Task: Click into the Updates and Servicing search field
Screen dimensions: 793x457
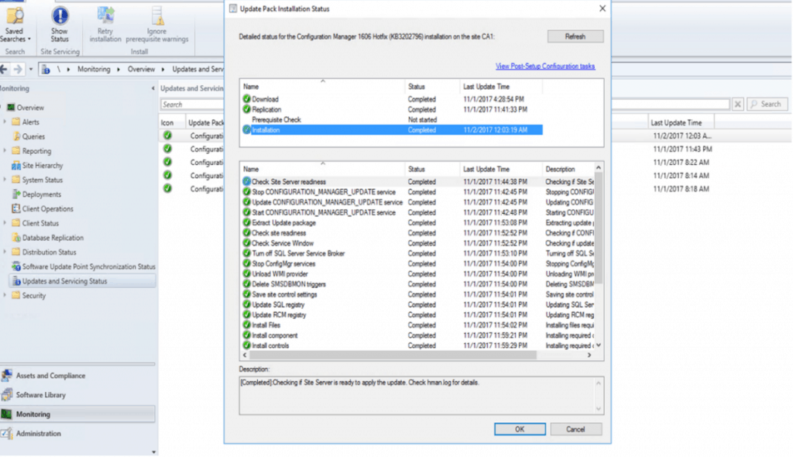Action: point(192,105)
